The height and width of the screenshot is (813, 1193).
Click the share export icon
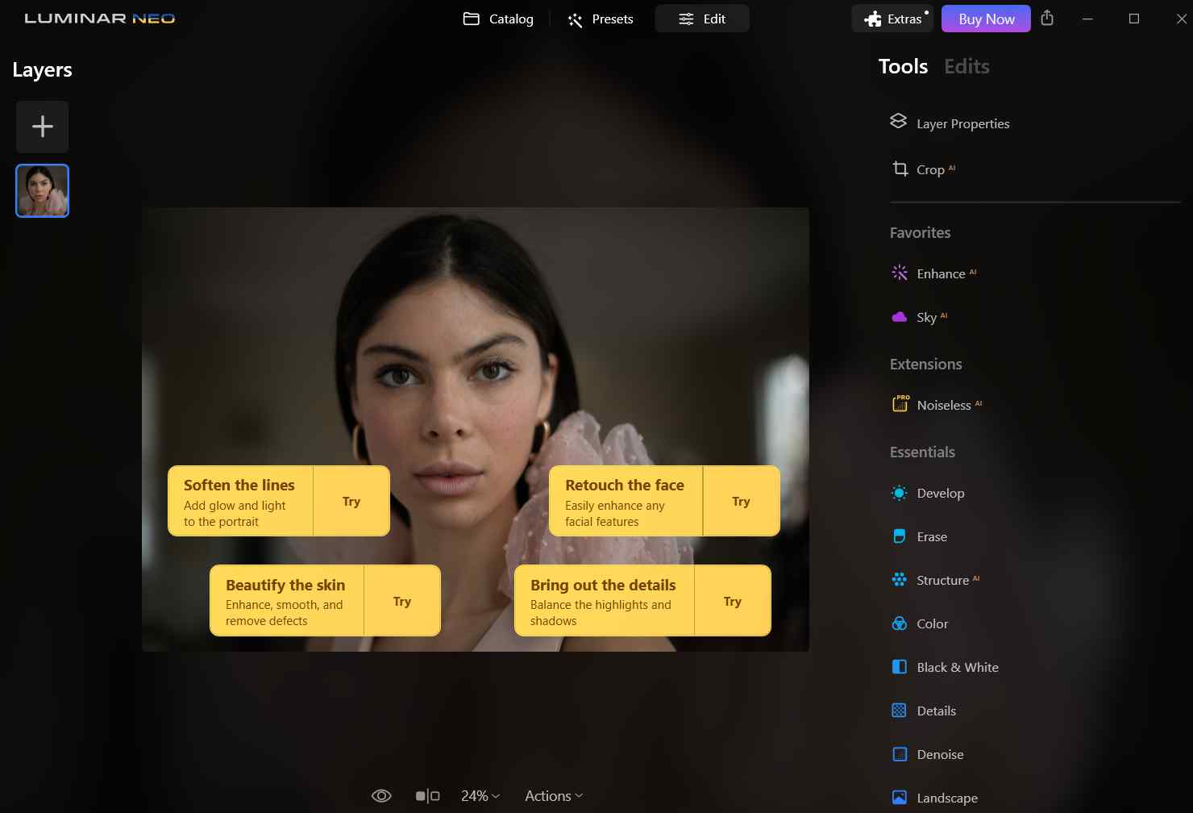click(x=1047, y=18)
